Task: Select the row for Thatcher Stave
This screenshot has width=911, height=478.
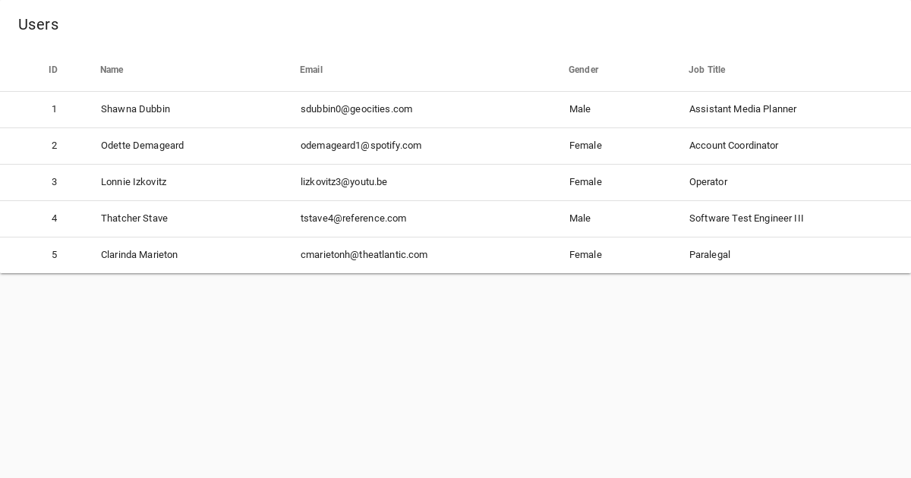Action: click(134, 219)
